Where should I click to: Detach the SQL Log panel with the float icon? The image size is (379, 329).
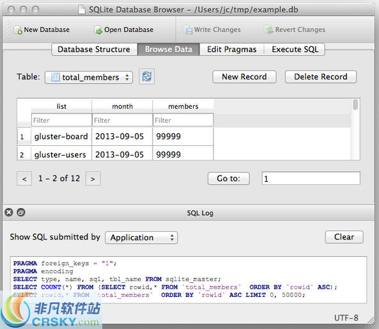(x=21, y=213)
